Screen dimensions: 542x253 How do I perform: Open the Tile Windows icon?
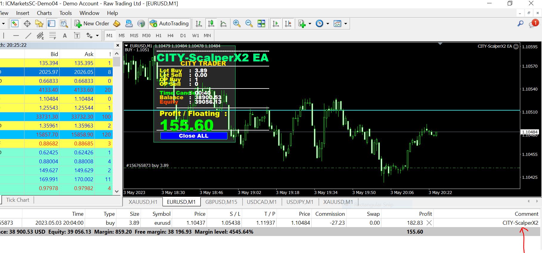click(261, 24)
